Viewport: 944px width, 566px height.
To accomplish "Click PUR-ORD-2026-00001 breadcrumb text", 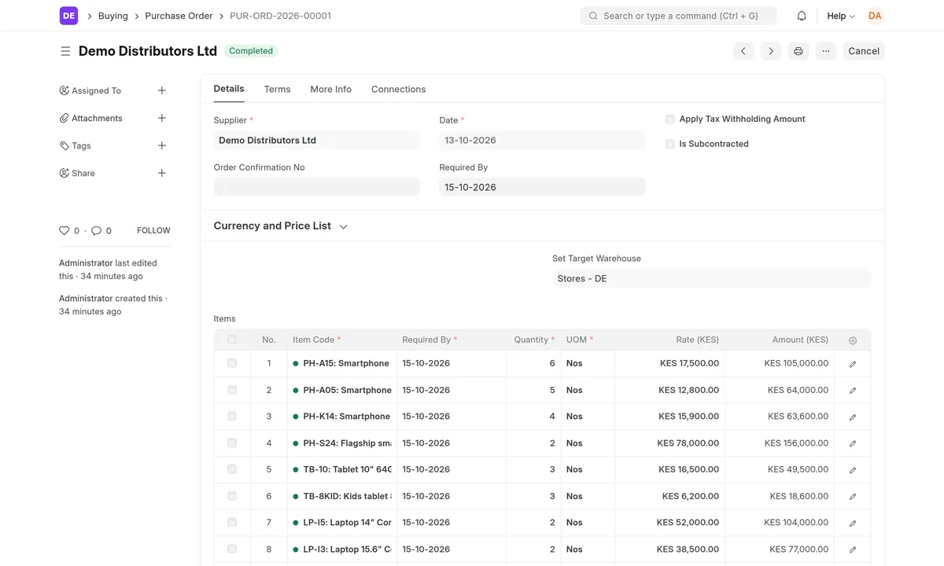I will click(x=280, y=16).
